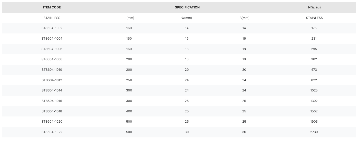358x141 pixels.
Task: Select item code ST8604-1022
Action: (x=52, y=132)
